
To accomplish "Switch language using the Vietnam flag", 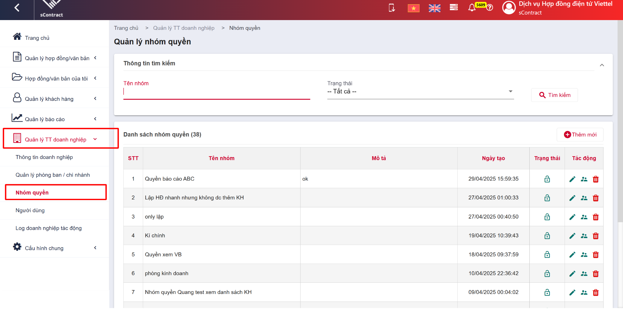I will pyautogui.click(x=413, y=8).
